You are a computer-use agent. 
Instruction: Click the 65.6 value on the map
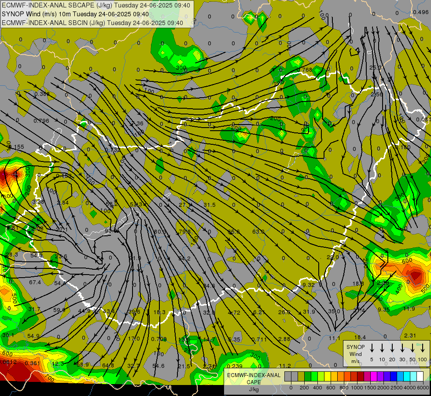(x=234, y=232)
